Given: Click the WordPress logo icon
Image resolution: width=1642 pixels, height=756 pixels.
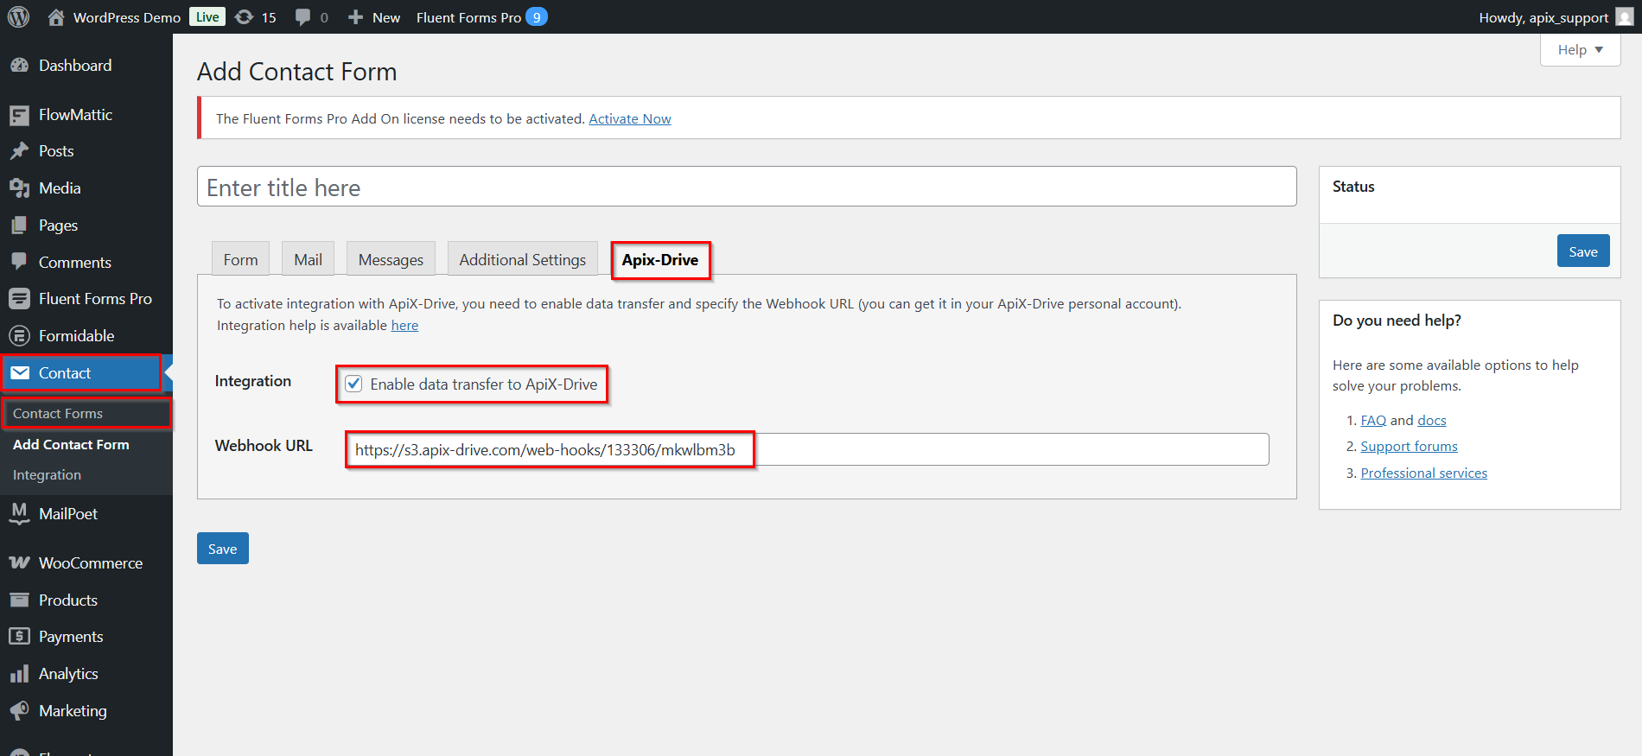Looking at the screenshot, I should click(x=18, y=16).
